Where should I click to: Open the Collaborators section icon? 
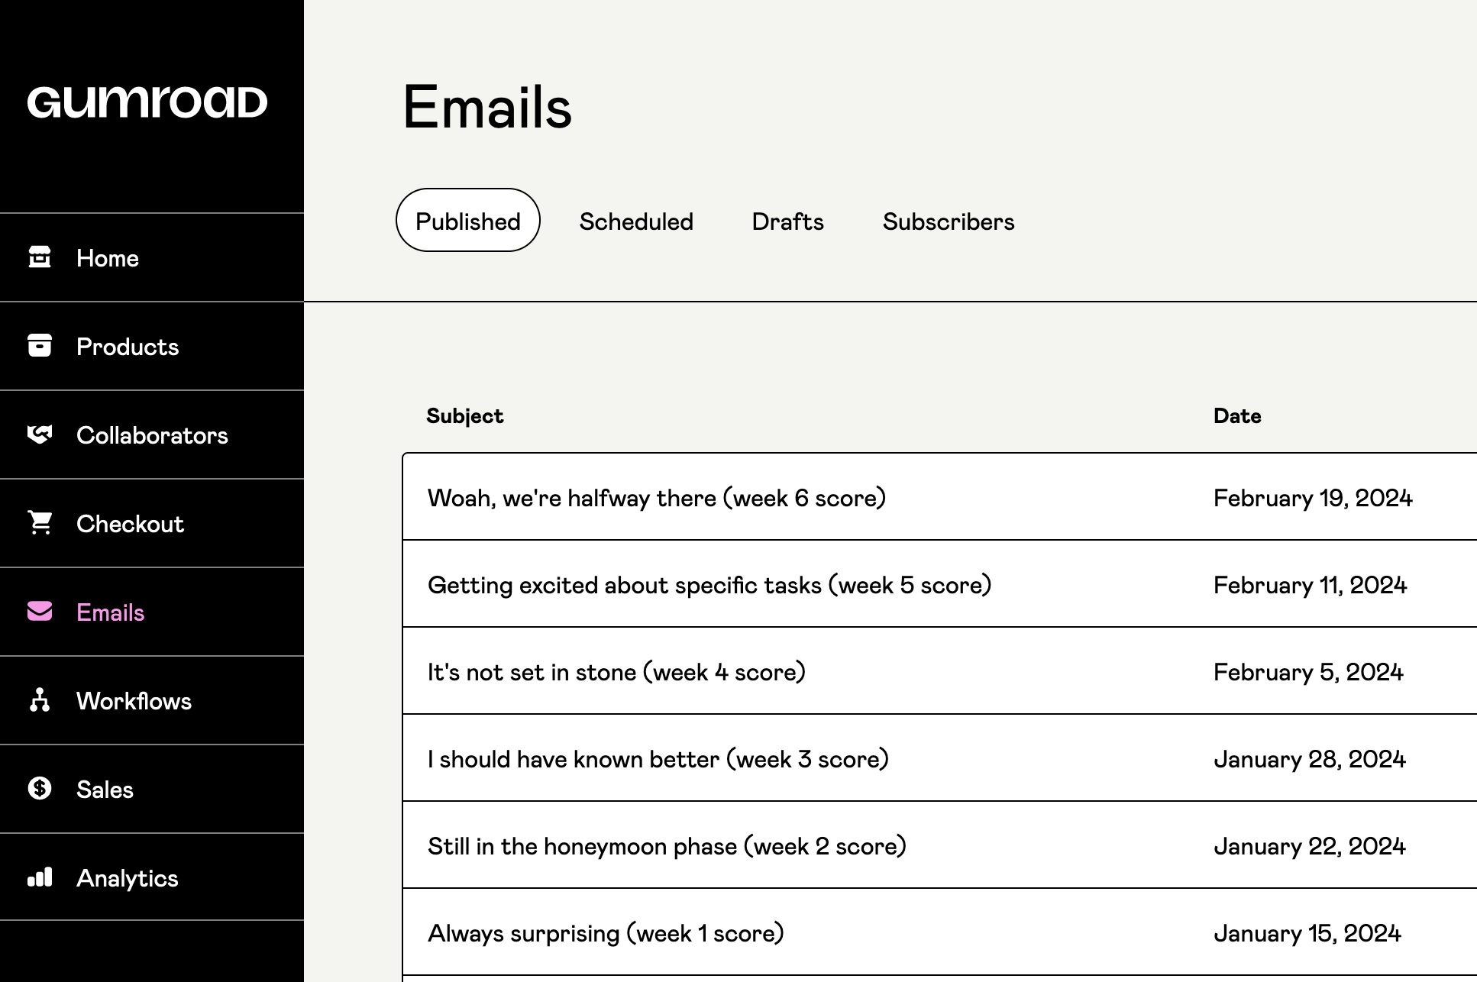tap(40, 434)
